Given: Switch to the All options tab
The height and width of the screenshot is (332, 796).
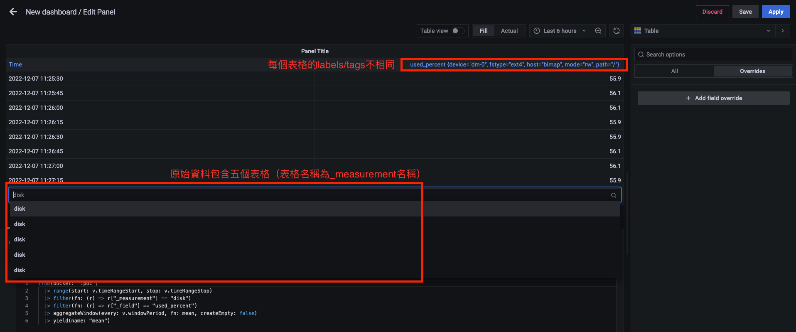Looking at the screenshot, I should [674, 71].
